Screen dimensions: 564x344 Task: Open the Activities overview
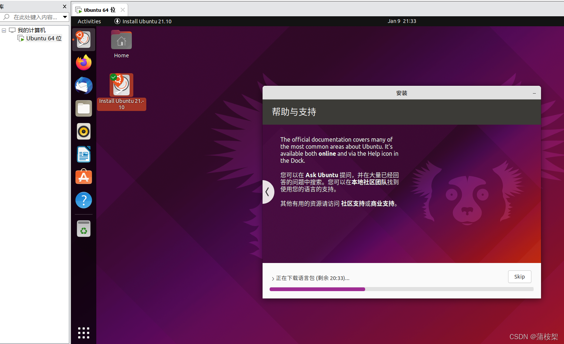89,21
